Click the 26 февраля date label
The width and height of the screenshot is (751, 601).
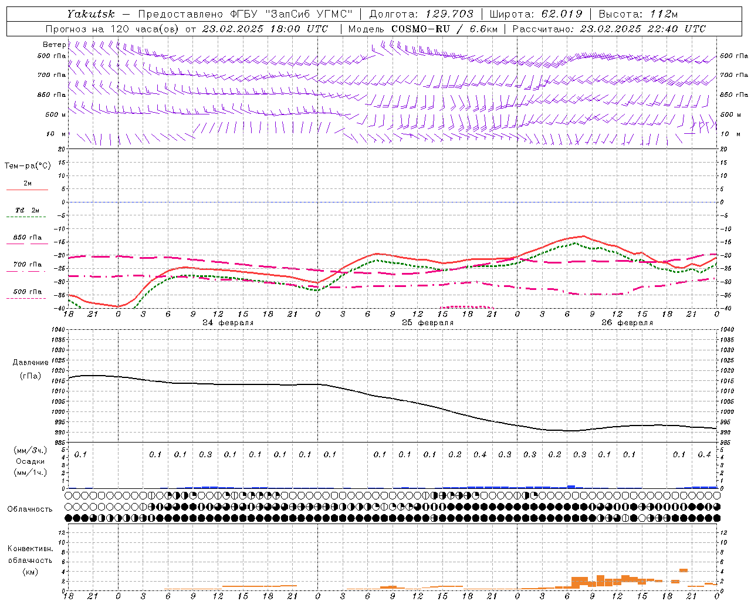tap(627, 323)
